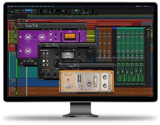Click the Arturia badge on Rev PLATE-140
160x125 pixels.
click(x=68, y=86)
